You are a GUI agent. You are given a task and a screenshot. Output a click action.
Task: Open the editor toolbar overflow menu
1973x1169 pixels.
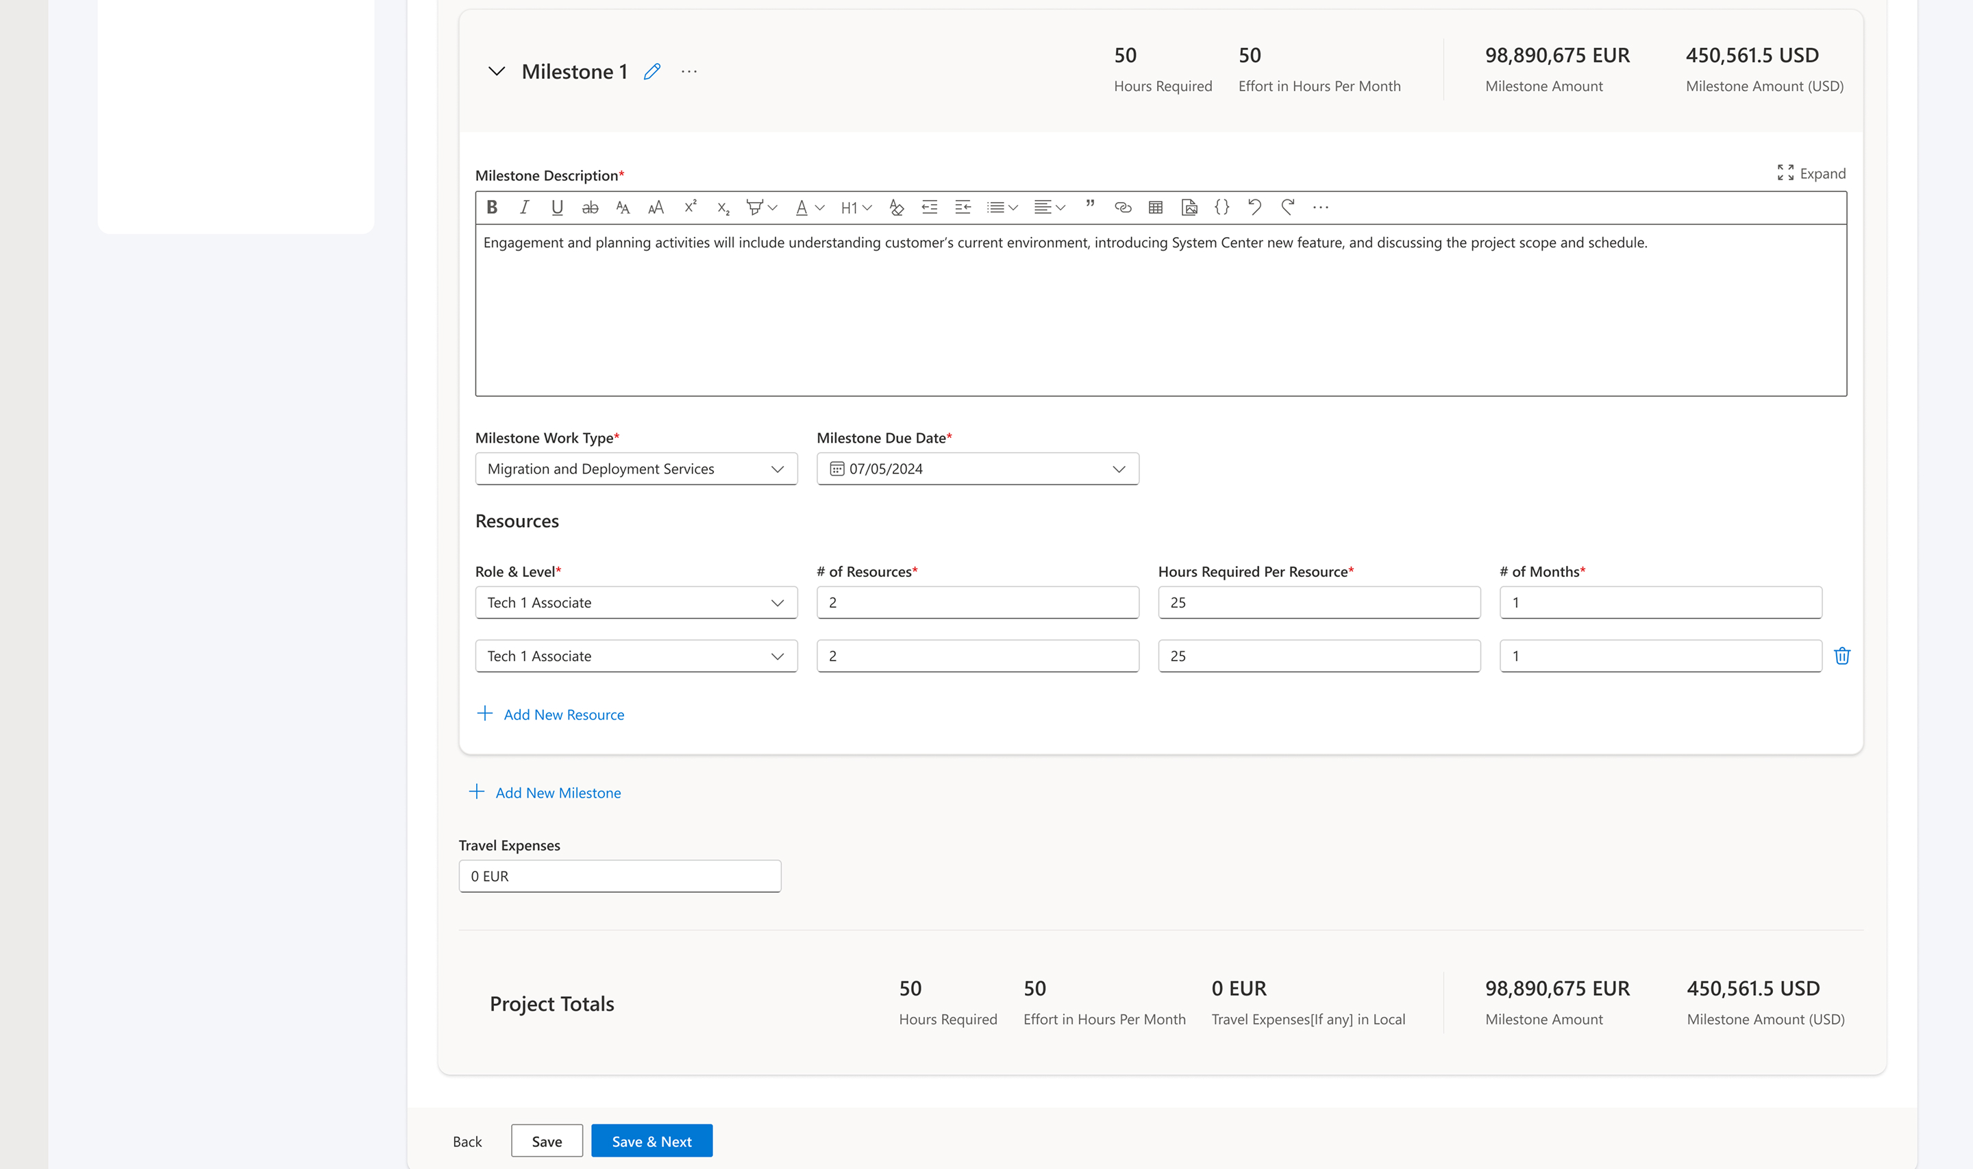(1320, 207)
